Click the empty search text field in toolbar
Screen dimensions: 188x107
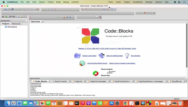tap(86, 17)
